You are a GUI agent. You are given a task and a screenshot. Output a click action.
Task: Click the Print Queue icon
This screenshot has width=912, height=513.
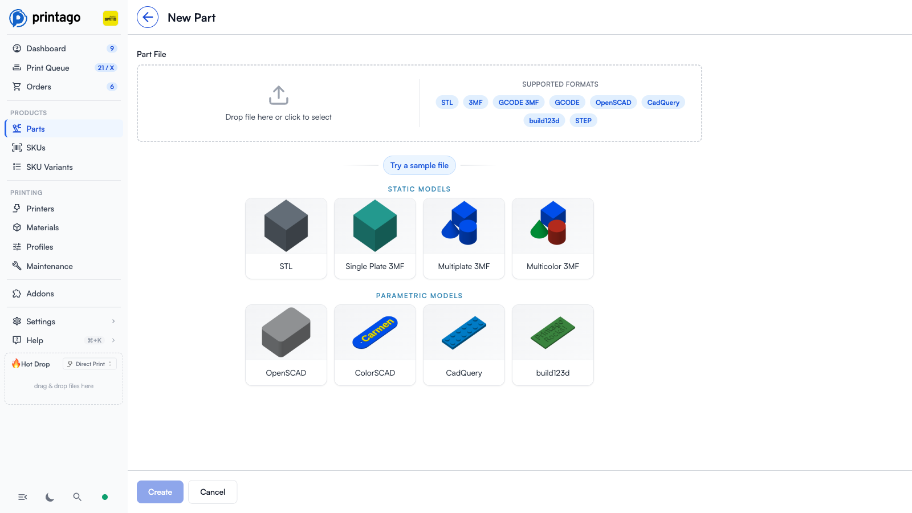coord(17,67)
